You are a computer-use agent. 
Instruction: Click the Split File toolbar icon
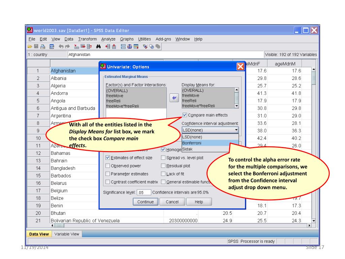(x=123, y=47)
